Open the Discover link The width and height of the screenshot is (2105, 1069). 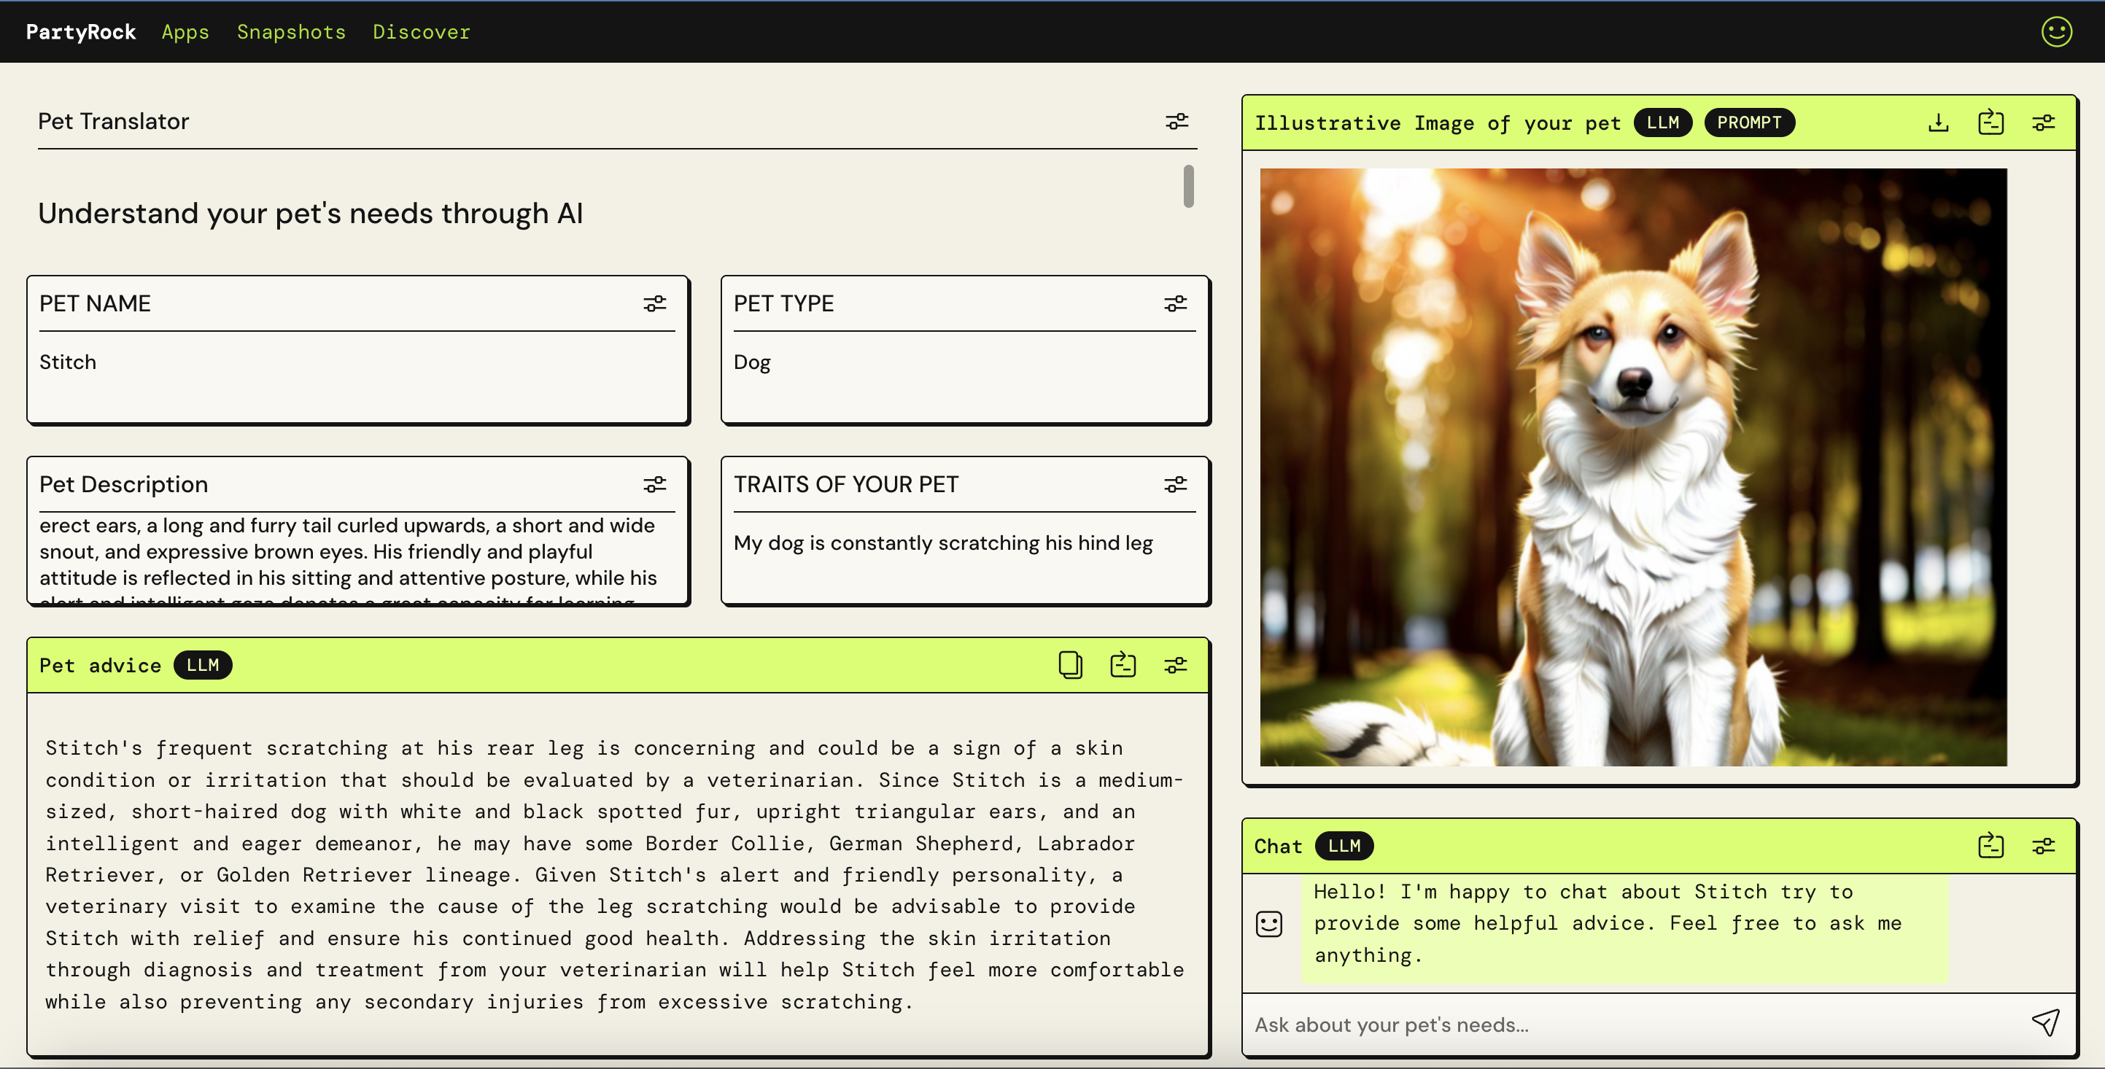pos(421,32)
